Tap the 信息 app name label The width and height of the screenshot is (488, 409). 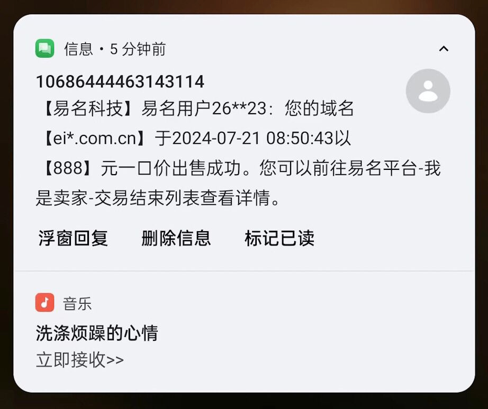[78, 49]
